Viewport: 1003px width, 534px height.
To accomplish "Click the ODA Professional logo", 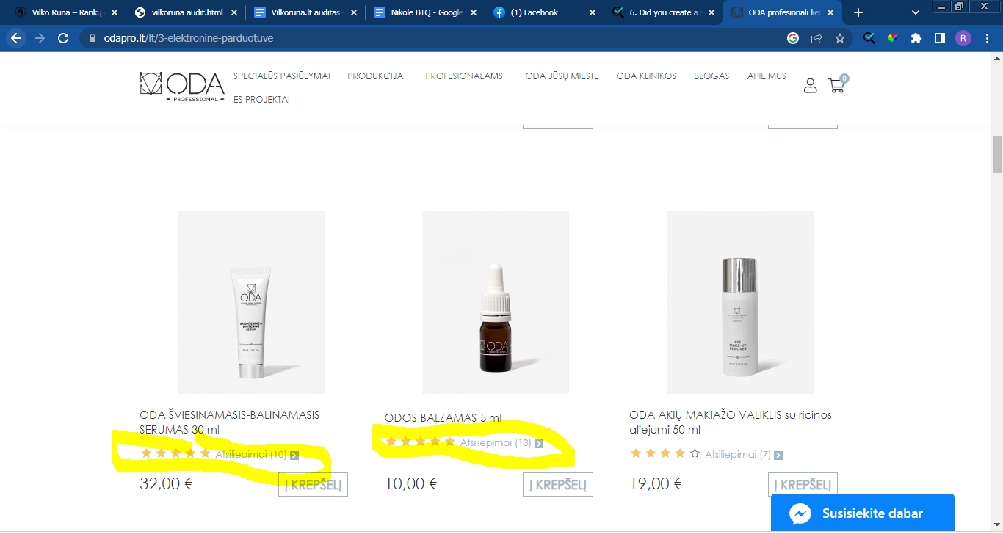I will (x=182, y=87).
